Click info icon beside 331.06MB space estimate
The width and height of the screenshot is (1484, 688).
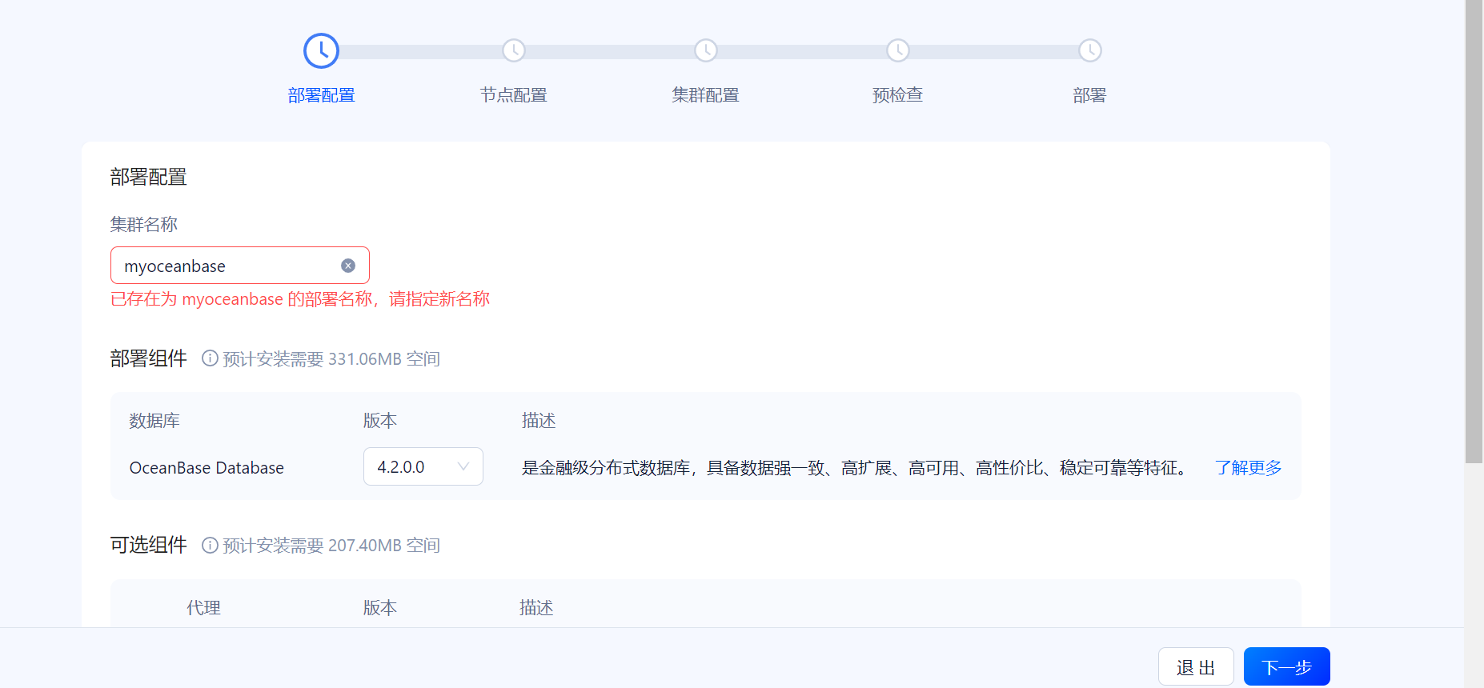click(210, 358)
